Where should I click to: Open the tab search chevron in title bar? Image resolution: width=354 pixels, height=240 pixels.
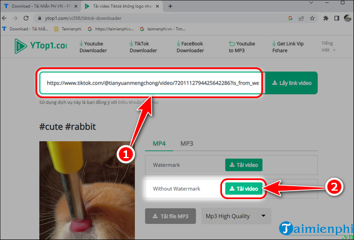coord(311,3)
